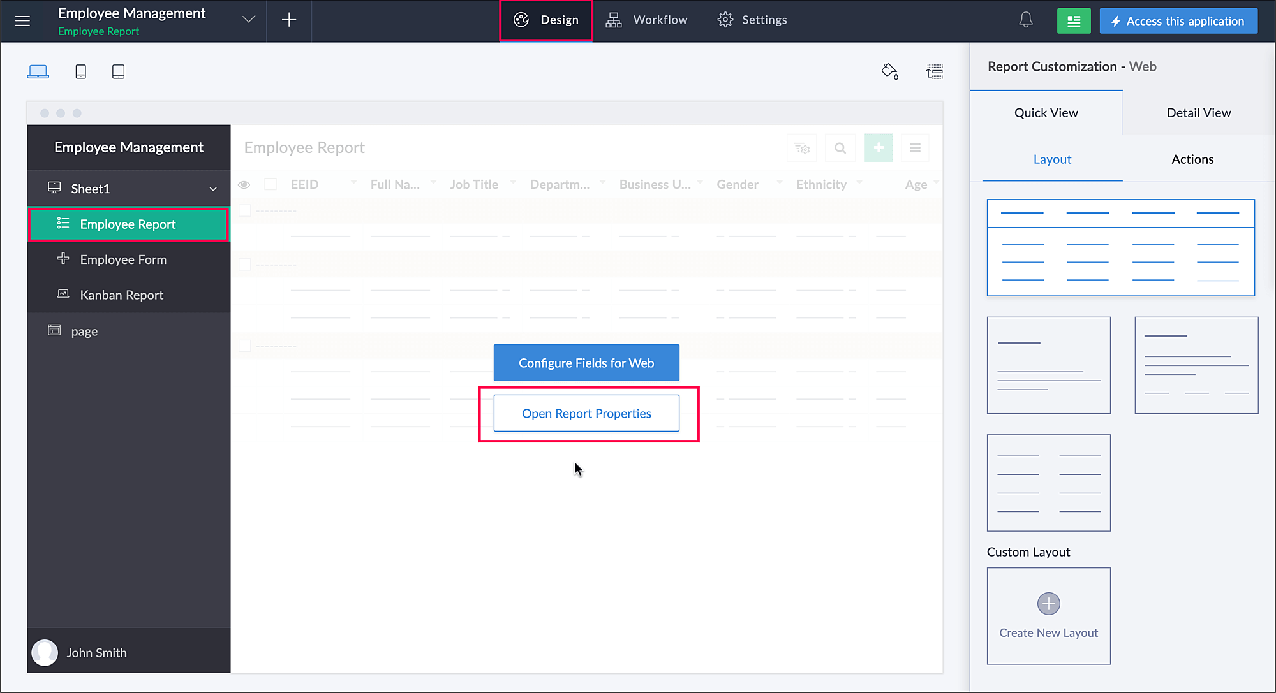Collapse the Sheet1 section chevron
1276x693 pixels.
click(213, 189)
